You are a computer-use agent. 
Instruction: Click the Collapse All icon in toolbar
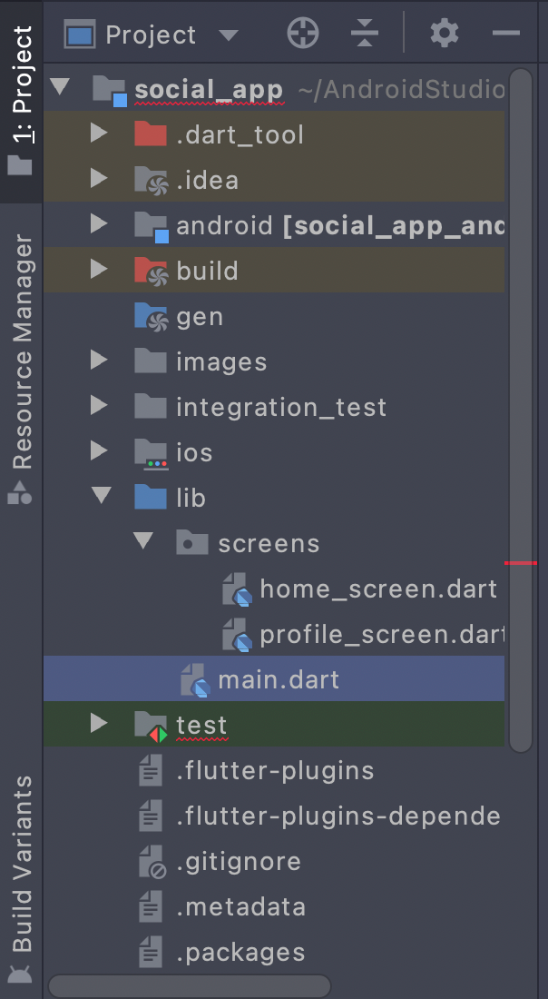point(364,33)
